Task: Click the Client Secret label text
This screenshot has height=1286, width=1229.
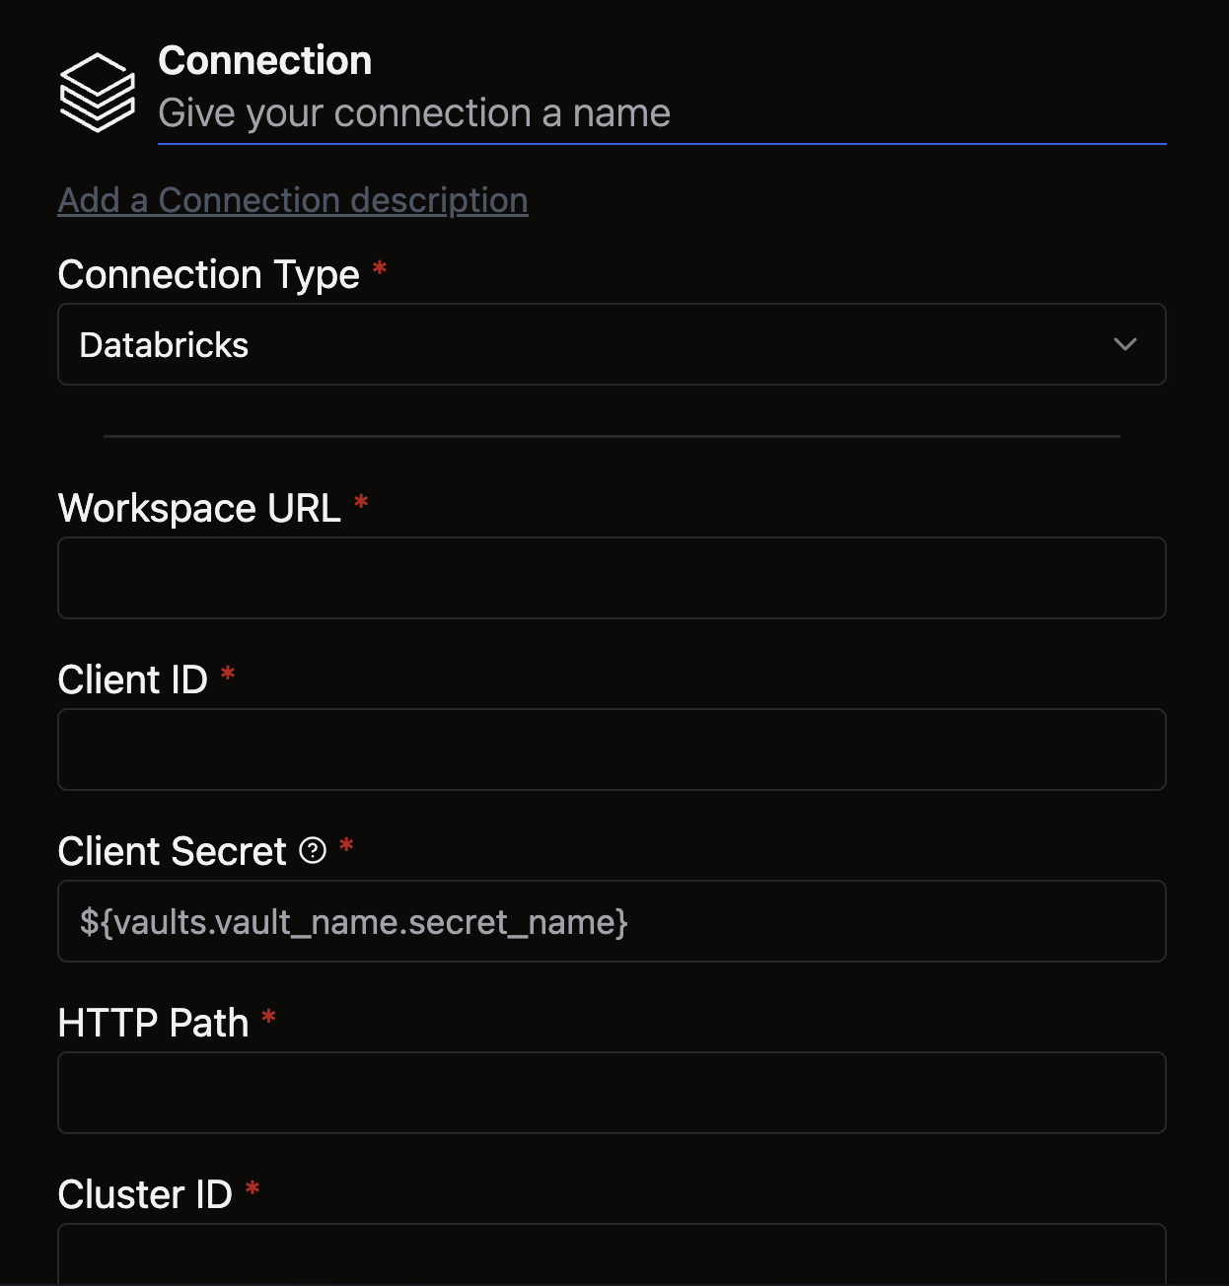Action: click(x=173, y=851)
